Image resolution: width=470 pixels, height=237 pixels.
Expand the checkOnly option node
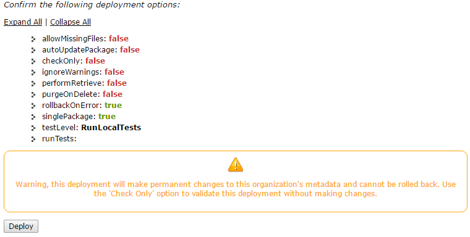[x=33, y=61]
